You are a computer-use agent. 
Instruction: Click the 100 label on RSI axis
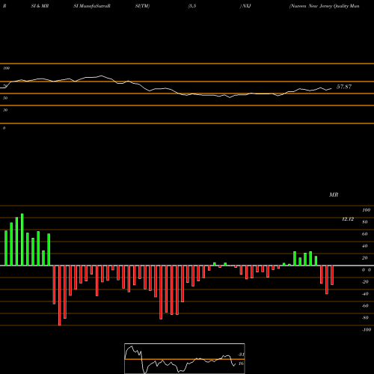pos(7,68)
